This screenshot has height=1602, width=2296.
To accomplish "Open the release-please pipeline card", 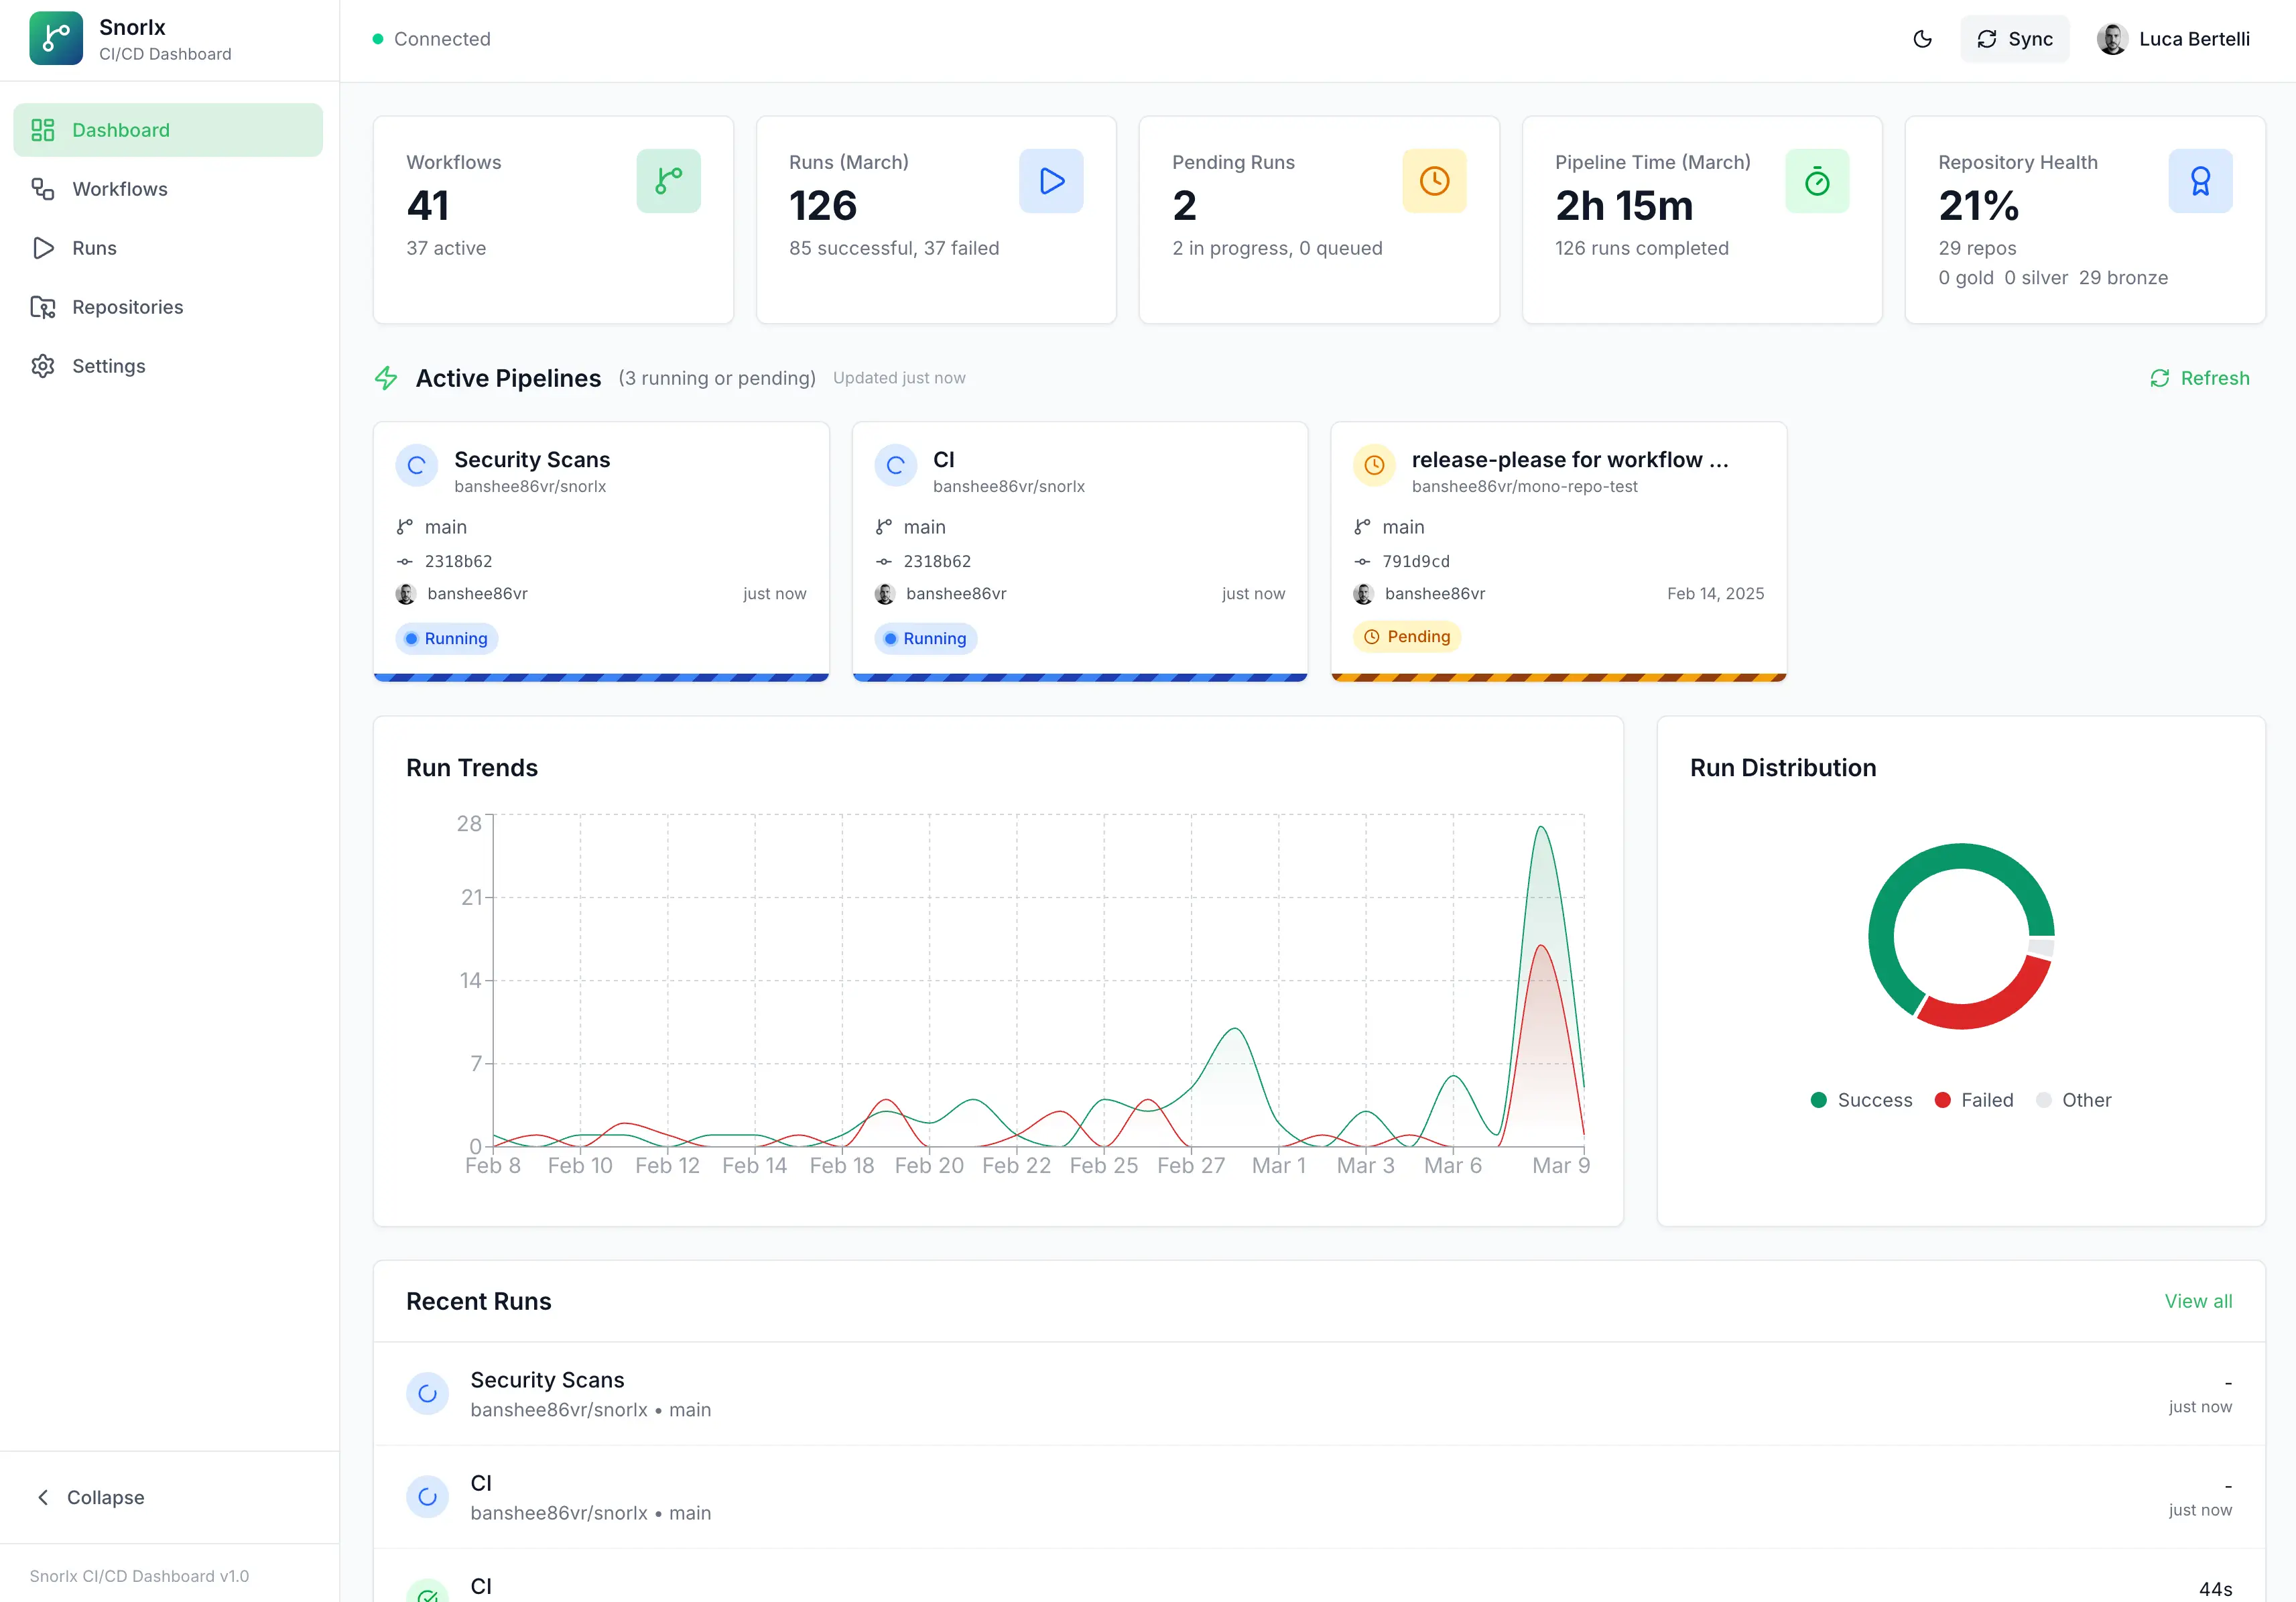I will tap(1558, 551).
